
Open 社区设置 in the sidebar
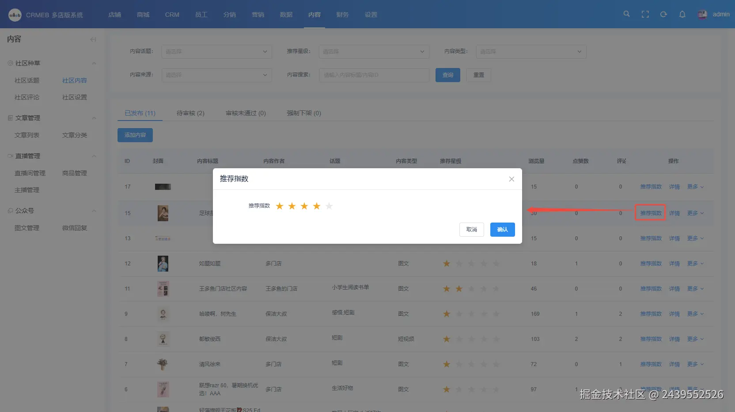click(x=75, y=97)
